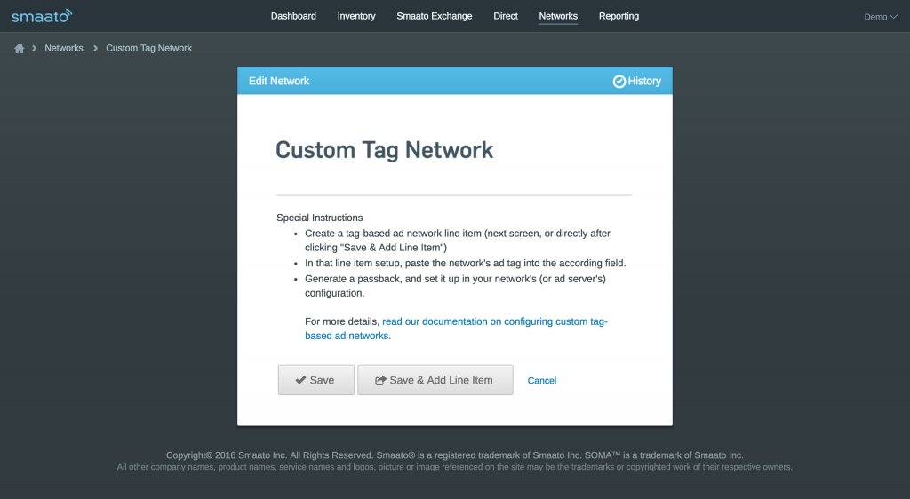The width and height of the screenshot is (910, 499).
Task: Click the share arrow icon on Save & Add
Action: [x=380, y=380]
